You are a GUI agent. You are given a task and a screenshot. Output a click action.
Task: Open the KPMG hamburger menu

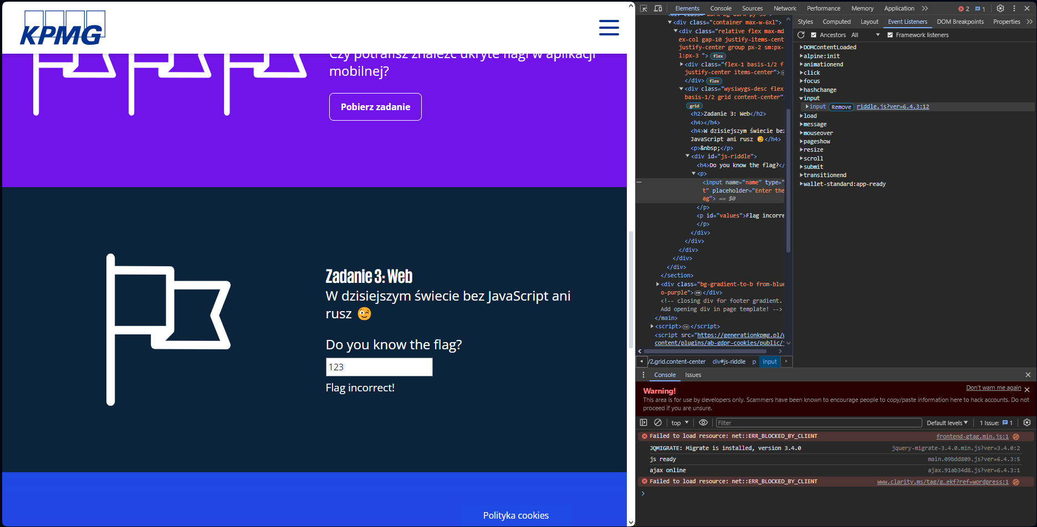609,28
